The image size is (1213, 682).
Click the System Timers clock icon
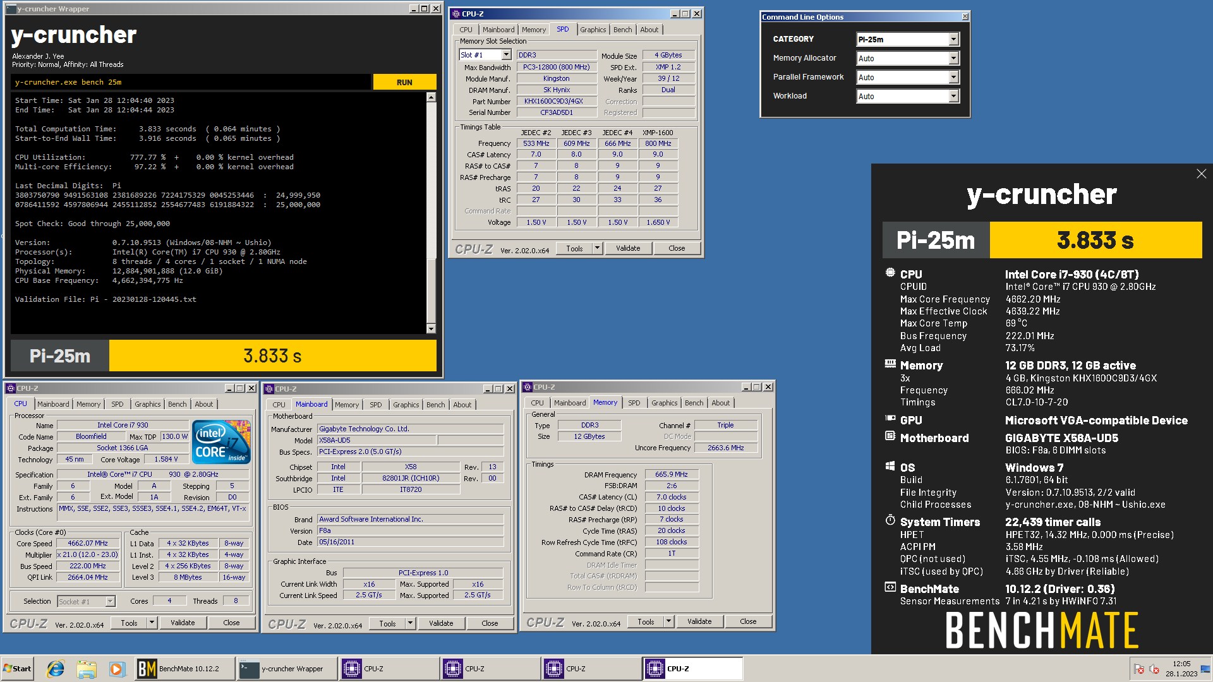[890, 521]
